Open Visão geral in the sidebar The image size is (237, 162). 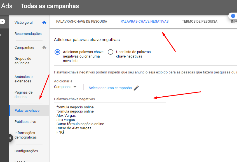point(24,23)
